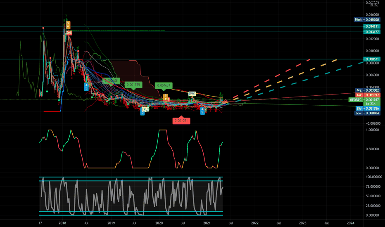Click the 25.000000 oscillator scale value
Image resolution: width=385 pixels, height=227 pixels.
pos(374,206)
